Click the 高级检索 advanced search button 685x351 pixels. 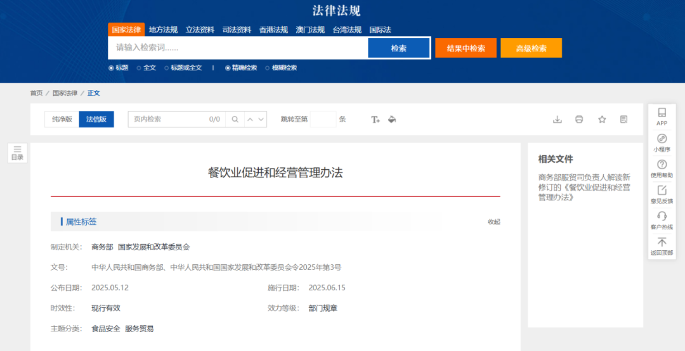532,48
